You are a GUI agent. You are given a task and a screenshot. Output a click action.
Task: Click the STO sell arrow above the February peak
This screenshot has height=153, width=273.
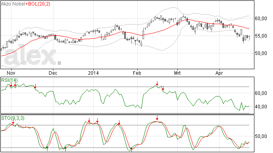click(x=157, y=118)
